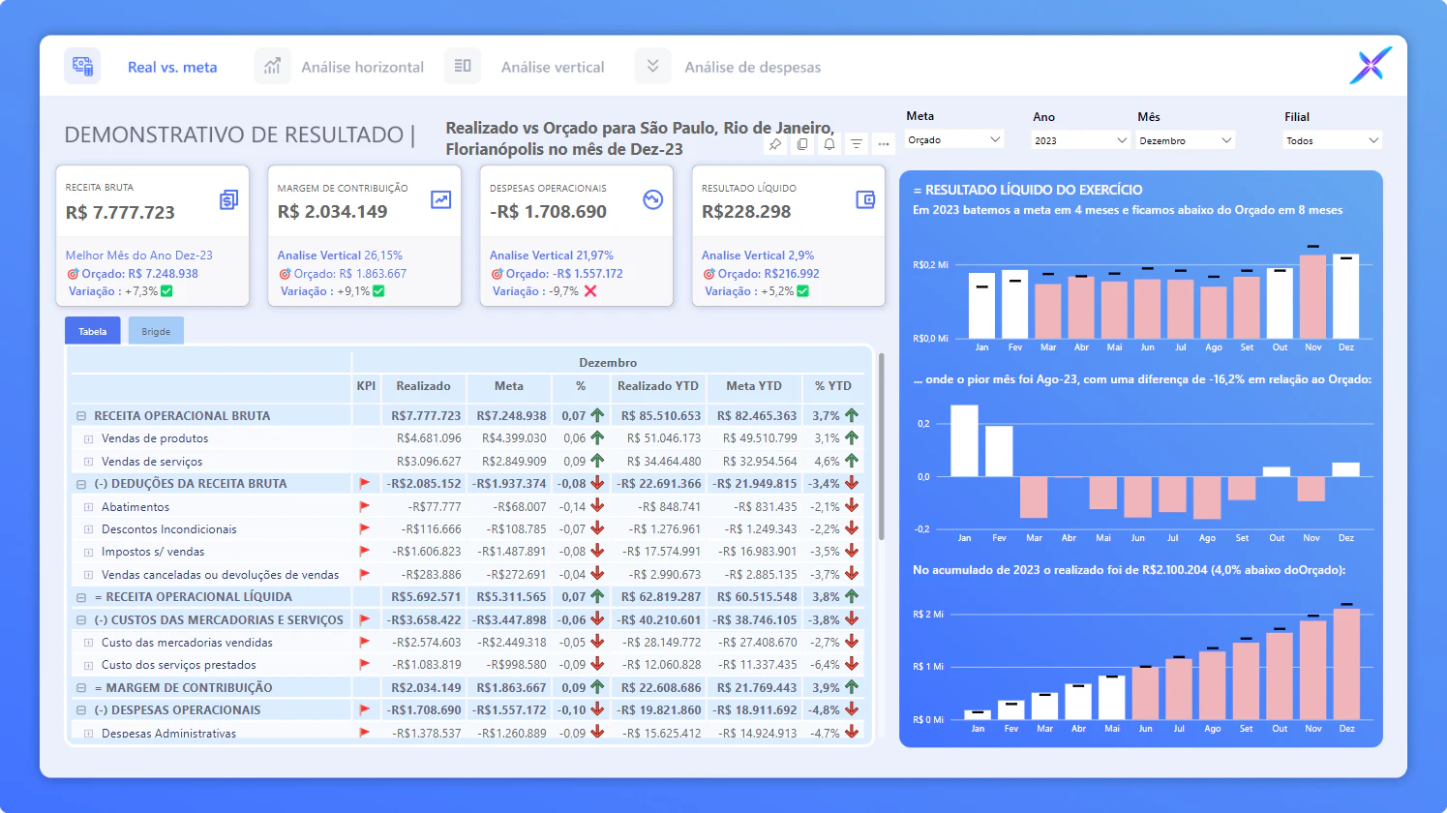
Task: Open the Meta dropdown showing Orçado
Action: click(x=954, y=140)
